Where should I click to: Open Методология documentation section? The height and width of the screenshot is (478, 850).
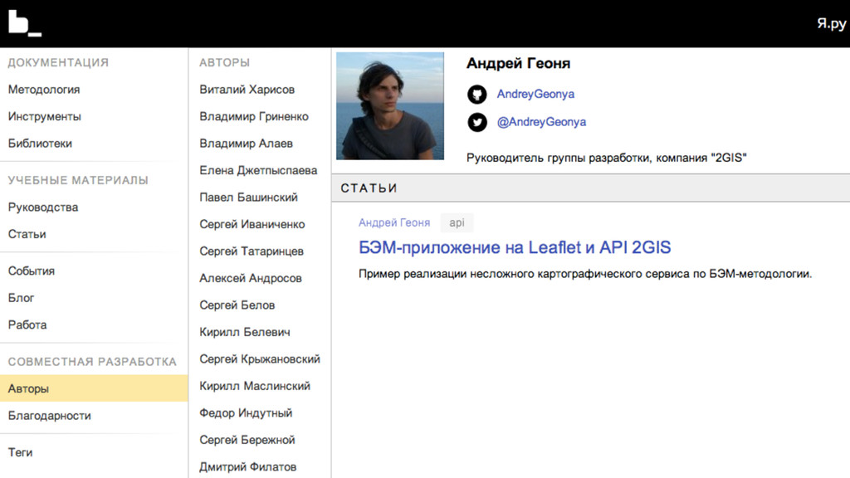pyautogui.click(x=44, y=90)
